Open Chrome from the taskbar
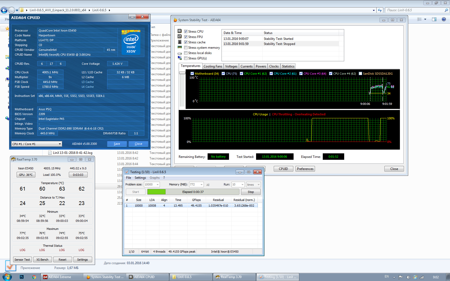This screenshot has height=281, width=450. click(x=34, y=277)
